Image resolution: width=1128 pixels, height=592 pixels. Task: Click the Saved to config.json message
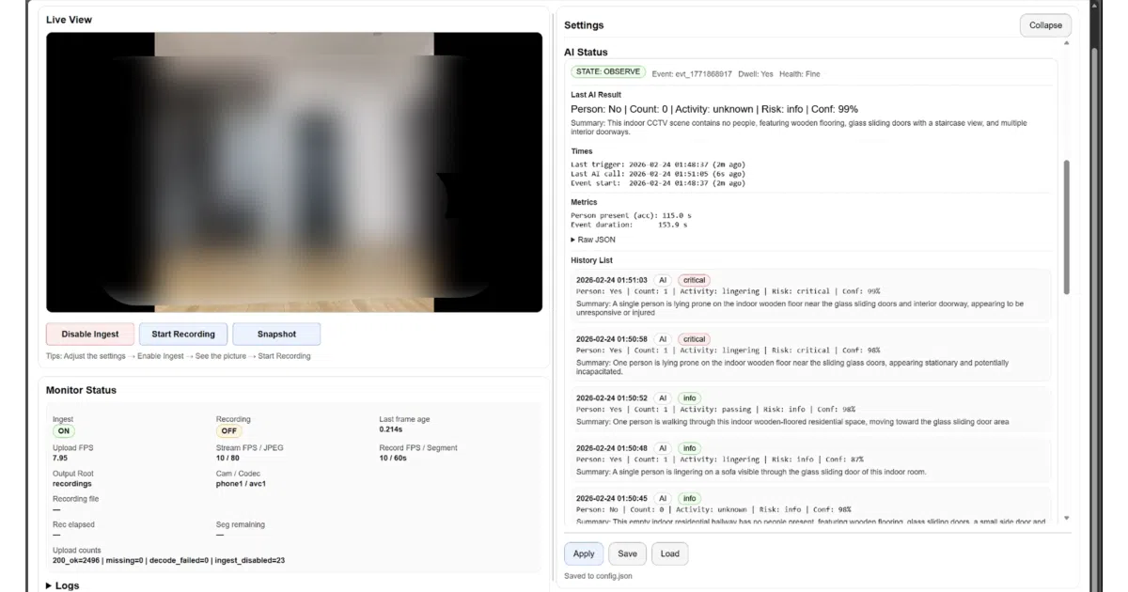[x=599, y=576]
